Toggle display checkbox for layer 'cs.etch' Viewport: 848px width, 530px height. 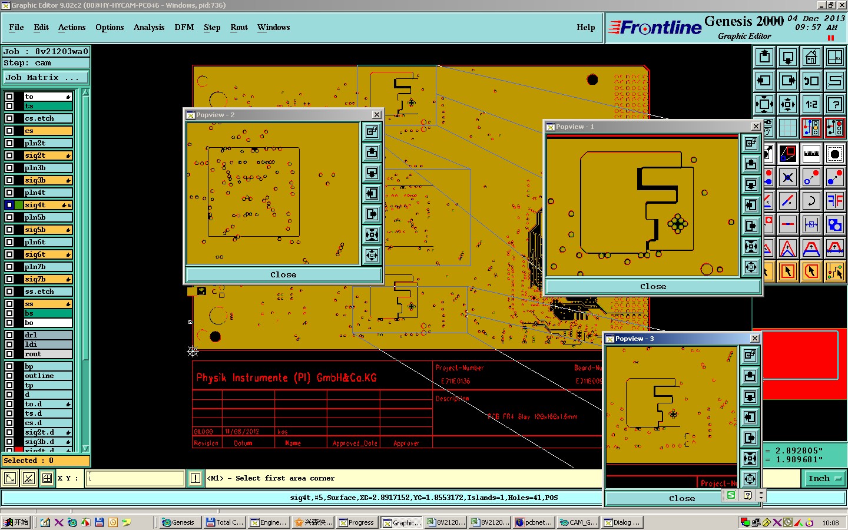(x=9, y=118)
